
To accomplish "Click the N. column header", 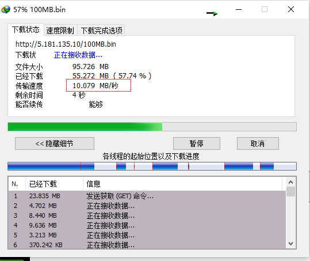I will (x=17, y=184).
